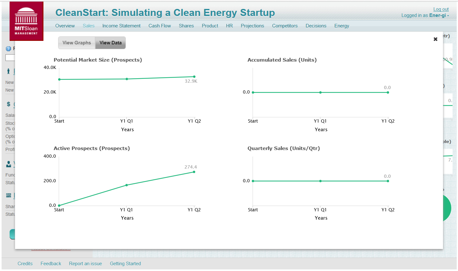Open the Getting Started footer link
458x271 pixels.
(125, 263)
